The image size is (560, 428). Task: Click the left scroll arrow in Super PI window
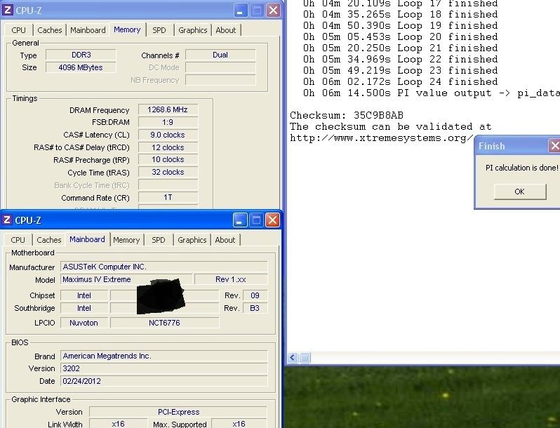tap(293, 357)
